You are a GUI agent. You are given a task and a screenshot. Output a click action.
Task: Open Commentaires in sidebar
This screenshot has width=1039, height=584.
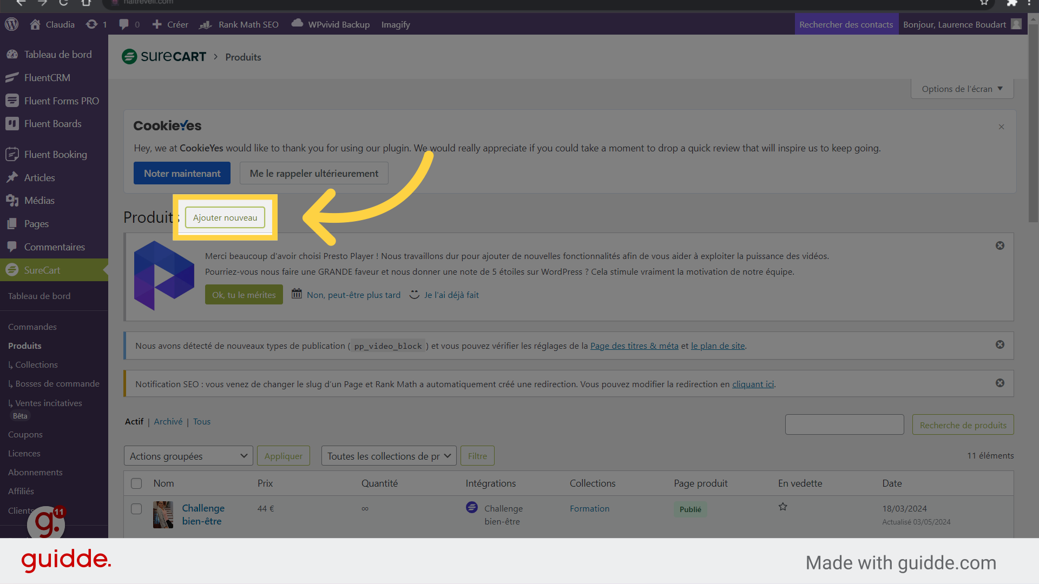(x=54, y=247)
